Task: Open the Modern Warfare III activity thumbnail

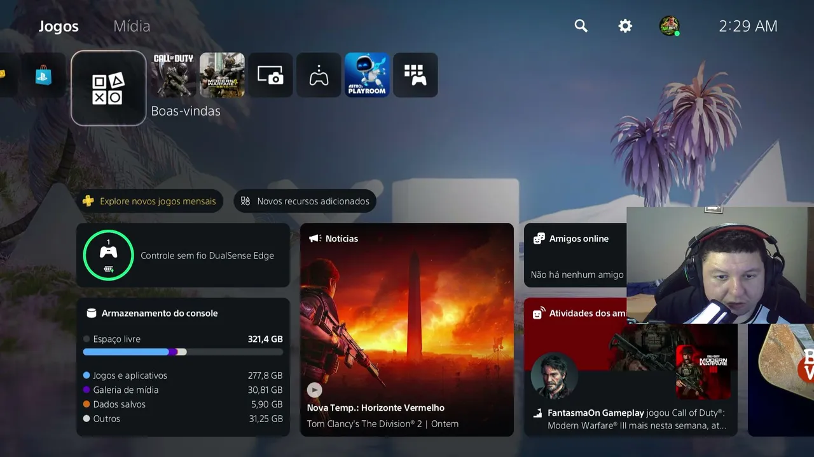Action: [703, 372]
